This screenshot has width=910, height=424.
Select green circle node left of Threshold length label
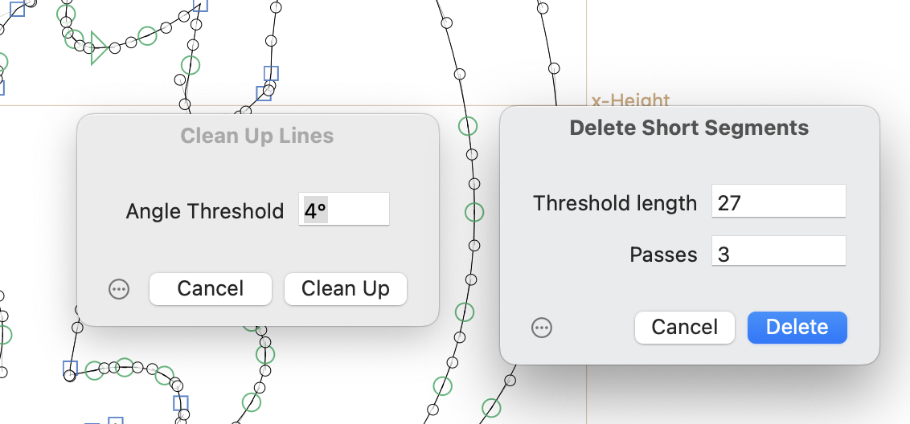pyautogui.click(x=474, y=212)
